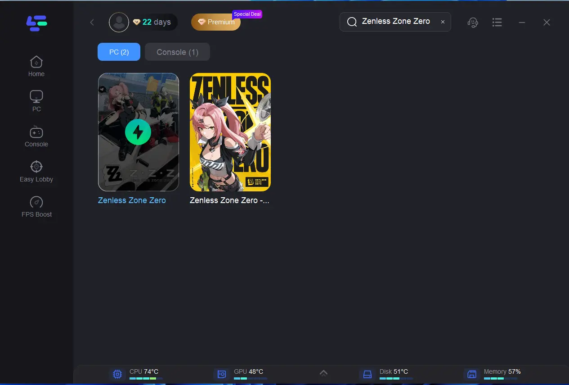Open the list menu icon

pyautogui.click(x=497, y=22)
